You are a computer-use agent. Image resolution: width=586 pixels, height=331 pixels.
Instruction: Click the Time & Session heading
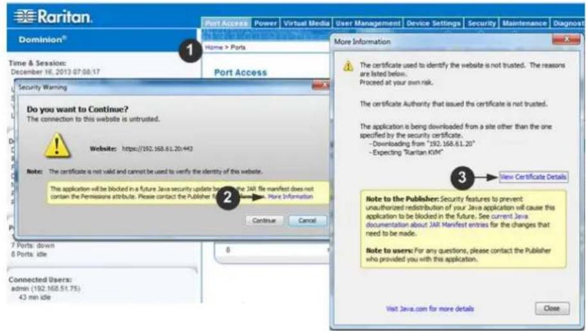pyautogui.click(x=37, y=63)
